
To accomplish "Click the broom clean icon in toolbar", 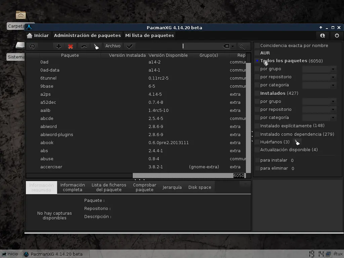I will click(96, 46).
